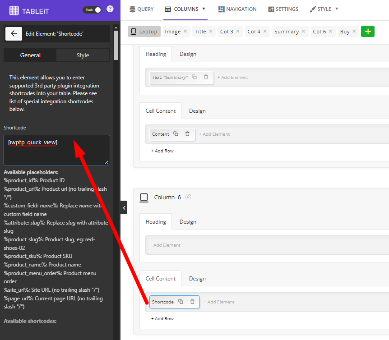Click the back arrow in Edit Element
This screenshot has width=389, height=340.
click(14, 33)
